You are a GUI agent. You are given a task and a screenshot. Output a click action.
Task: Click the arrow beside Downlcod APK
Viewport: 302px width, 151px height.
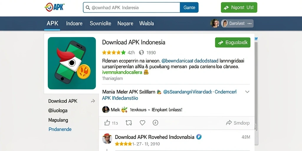tap(93, 101)
